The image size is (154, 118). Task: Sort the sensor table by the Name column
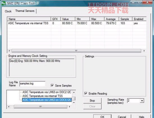click(29, 19)
